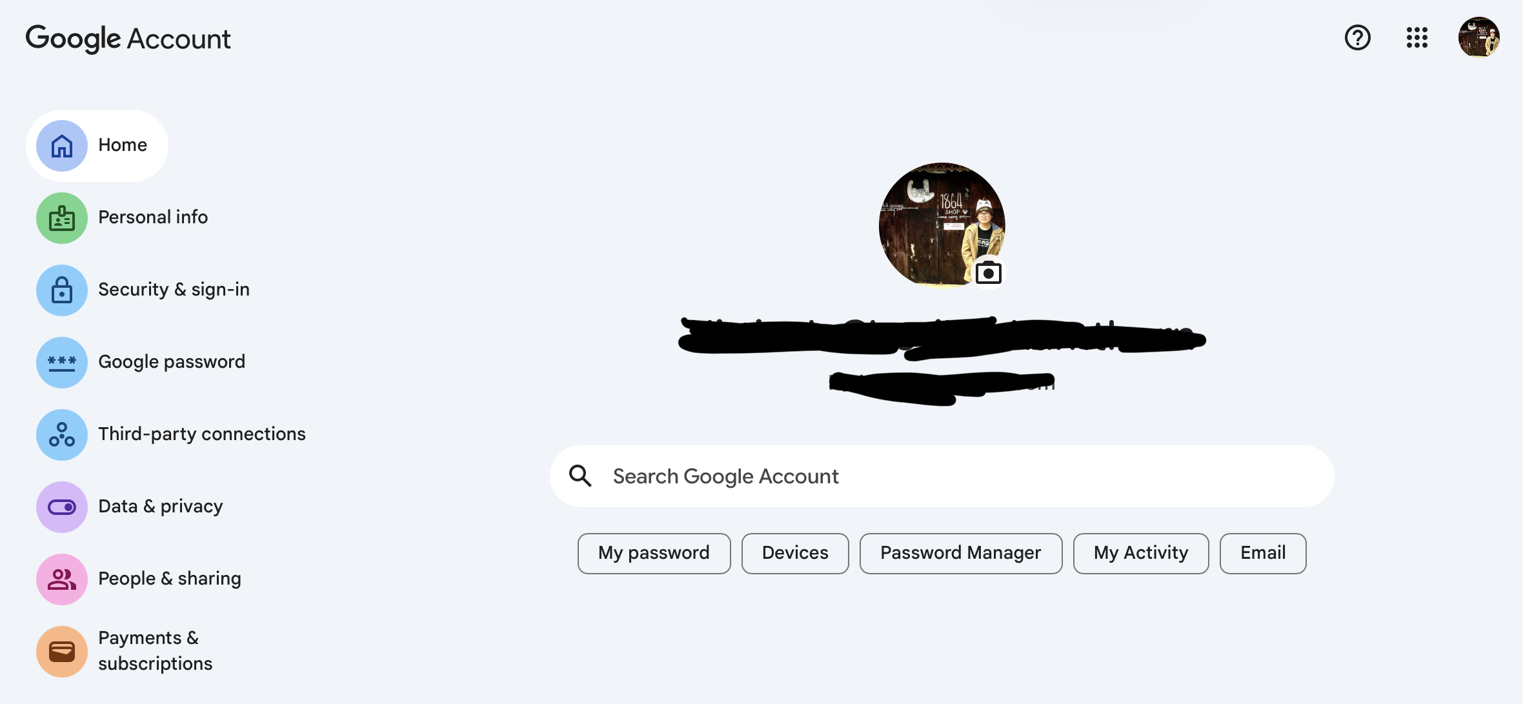
Task: Open the Devices shortcut
Action: point(794,552)
